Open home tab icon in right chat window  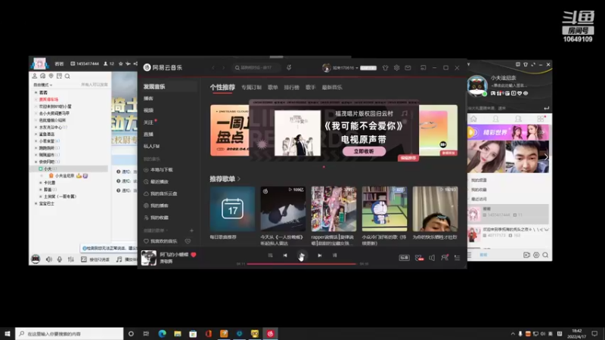tap(473, 119)
